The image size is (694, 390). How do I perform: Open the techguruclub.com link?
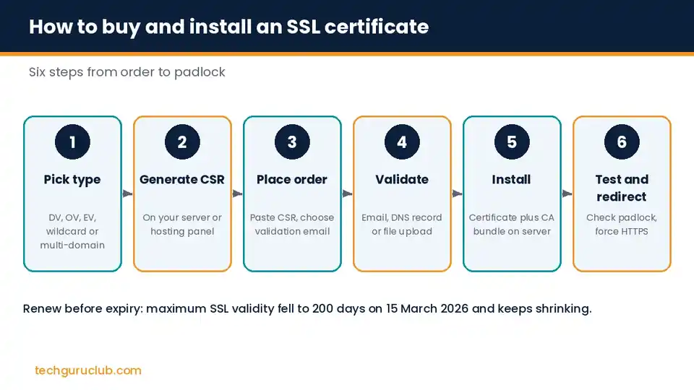pyautogui.click(x=88, y=370)
